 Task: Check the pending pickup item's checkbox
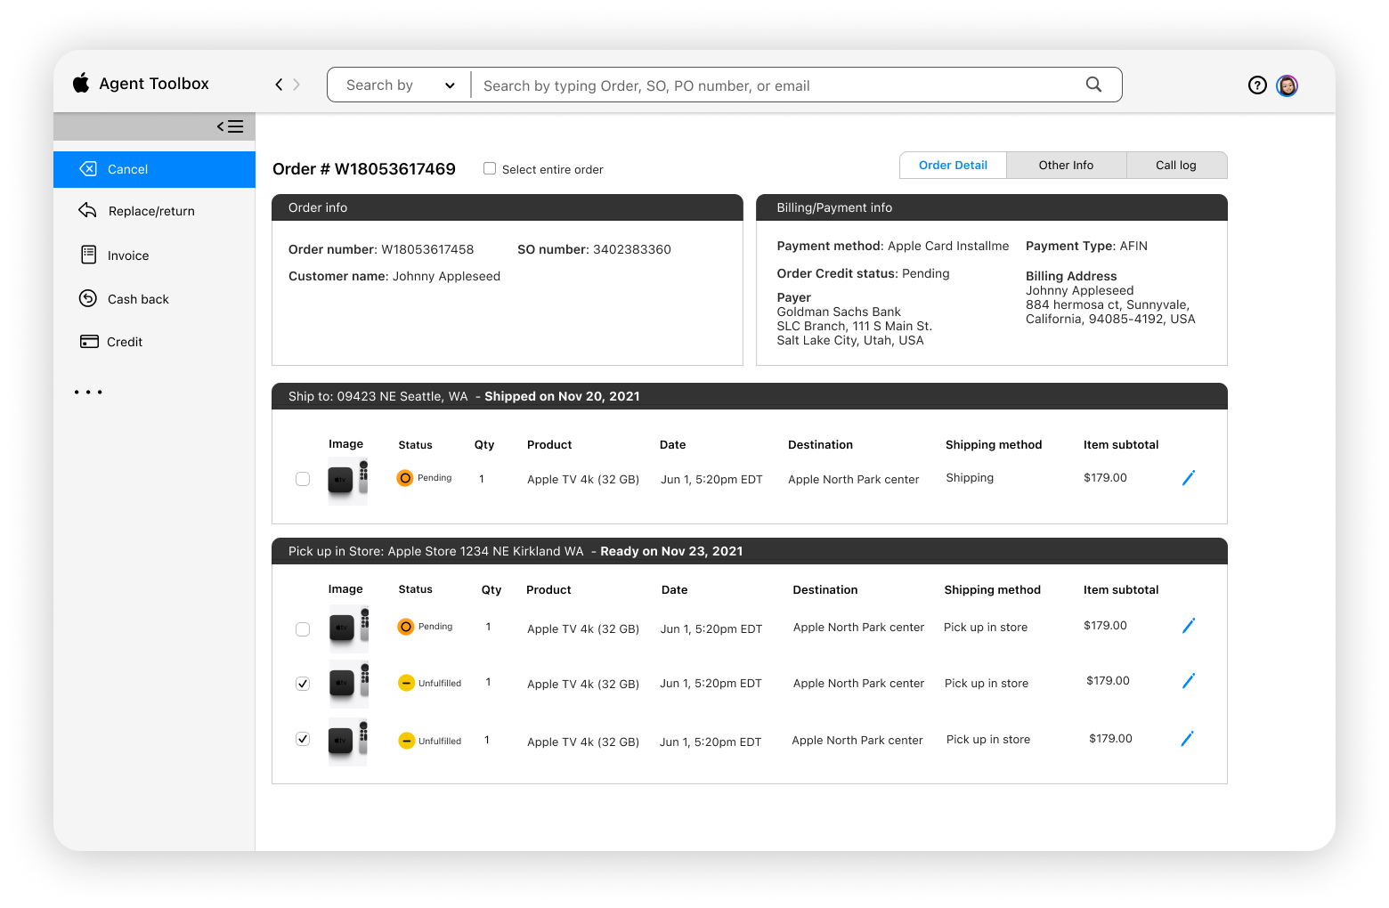tap(303, 628)
